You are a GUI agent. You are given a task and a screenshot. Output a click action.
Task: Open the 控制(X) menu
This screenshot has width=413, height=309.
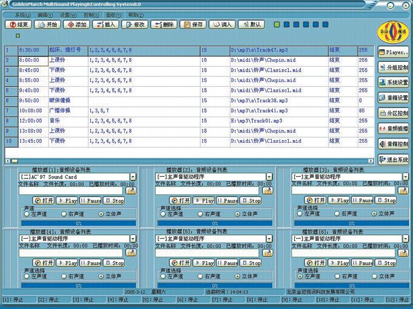91,15
